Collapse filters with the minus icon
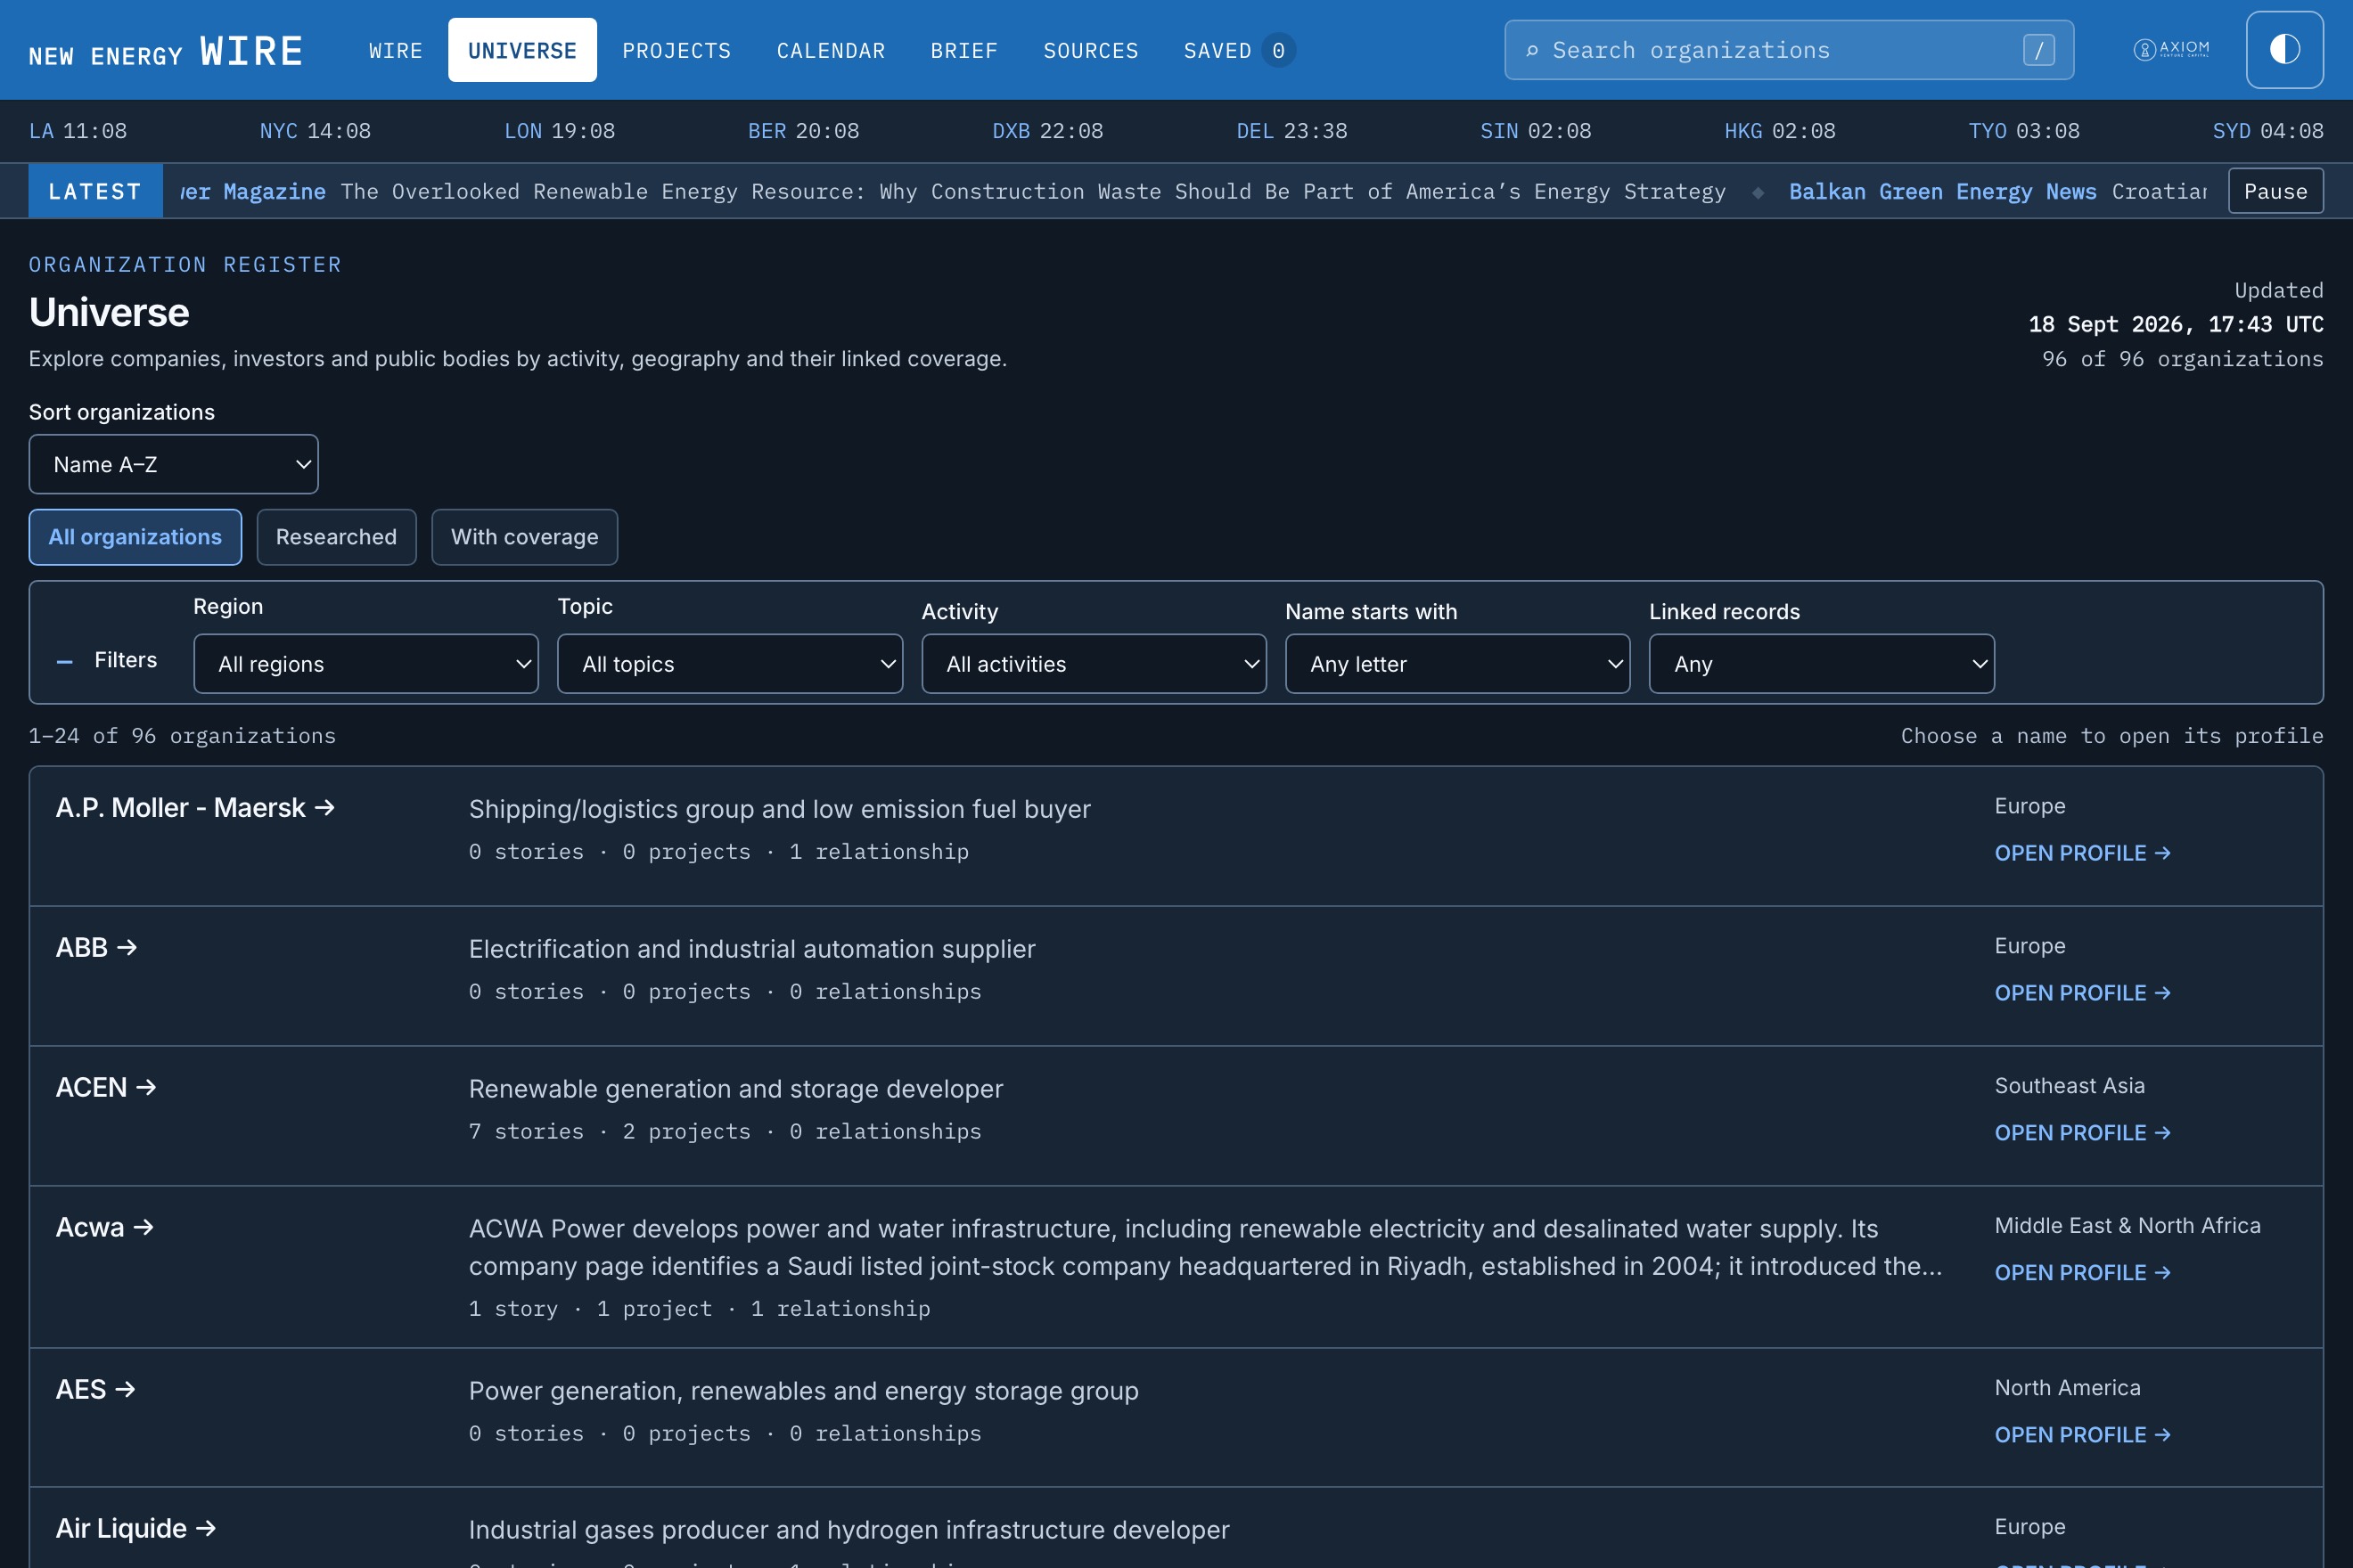The image size is (2353, 1568). (64, 662)
